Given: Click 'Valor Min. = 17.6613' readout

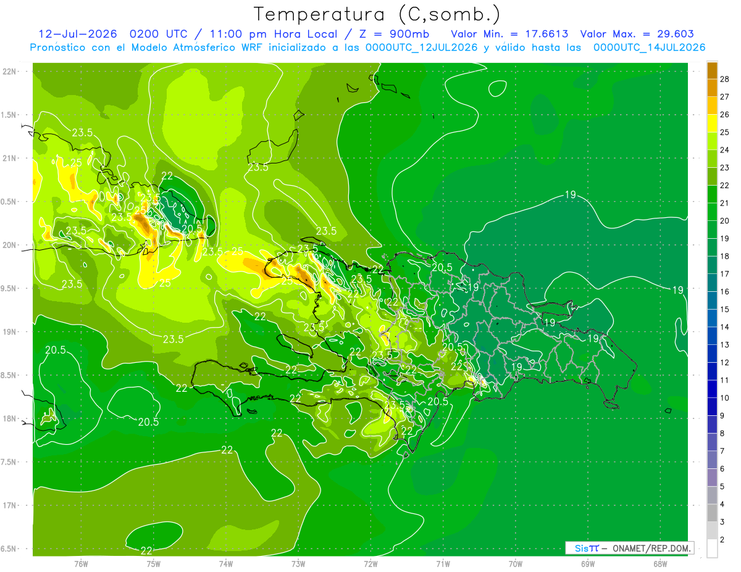Looking at the screenshot, I should point(509,34).
